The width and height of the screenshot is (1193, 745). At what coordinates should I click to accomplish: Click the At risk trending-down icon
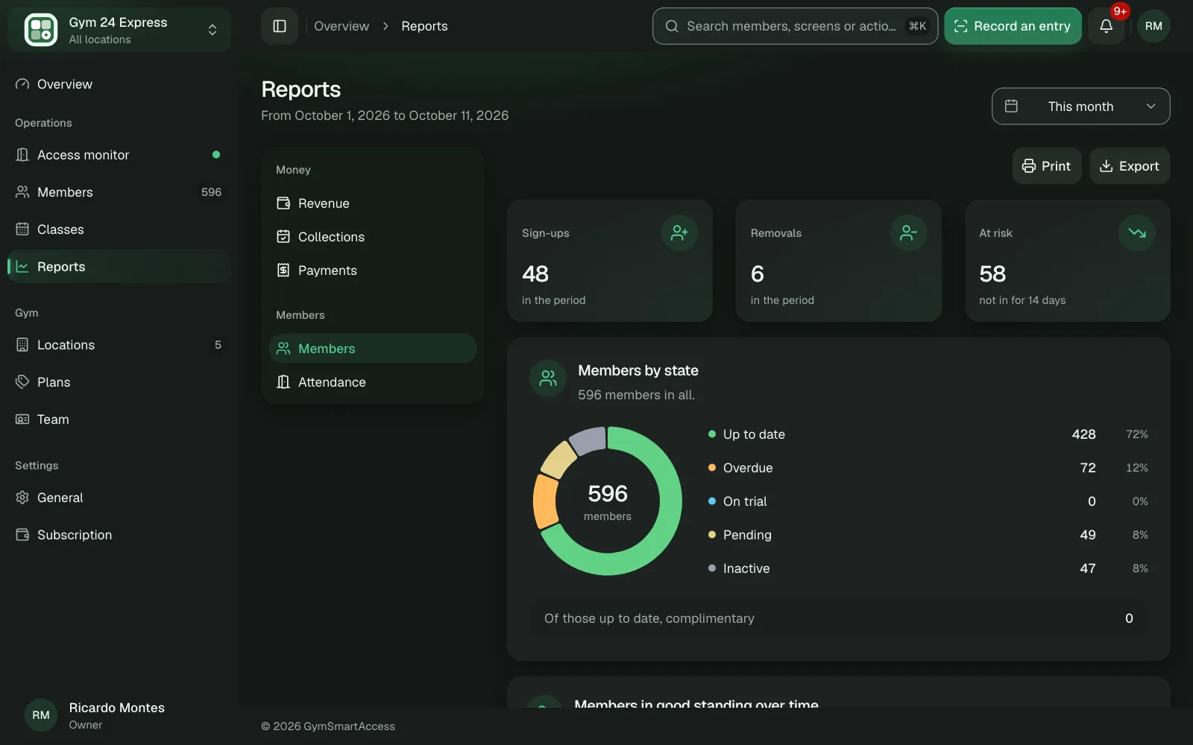pos(1137,233)
